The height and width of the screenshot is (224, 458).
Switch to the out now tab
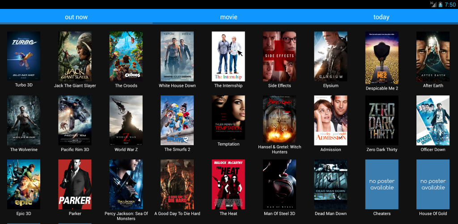[76, 17]
